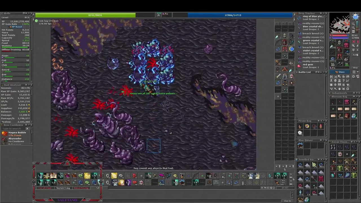The height and width of the screenshot is (203, 361).
Task: Select the armor equipment slot
Action: [339, 49]
